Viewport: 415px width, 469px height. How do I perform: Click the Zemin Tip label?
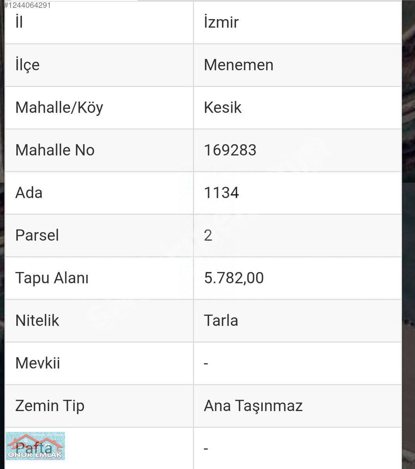[x=50, y=406]
